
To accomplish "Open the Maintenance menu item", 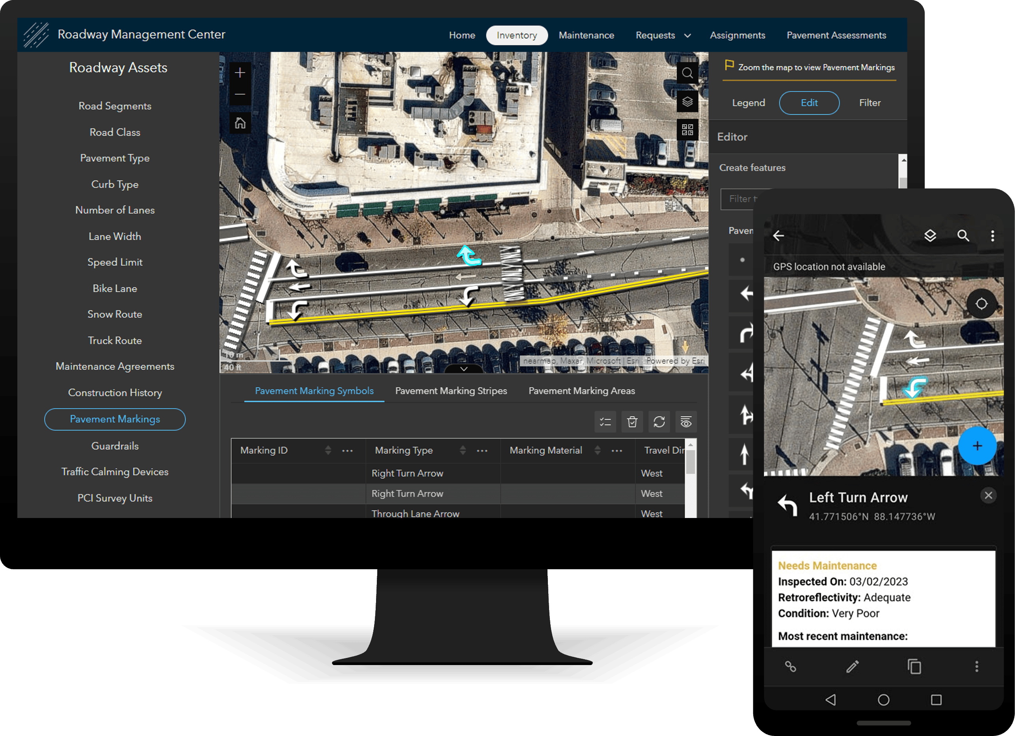I will 586,35.
